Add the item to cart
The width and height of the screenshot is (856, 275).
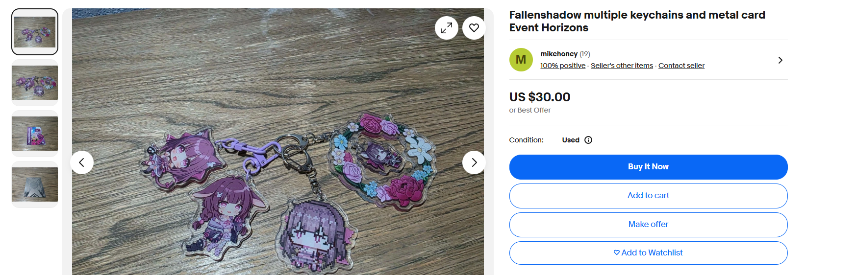(x=648, y=196)
